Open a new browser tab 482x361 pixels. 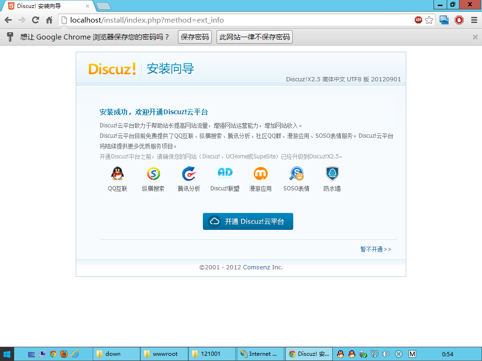point(103,6)
